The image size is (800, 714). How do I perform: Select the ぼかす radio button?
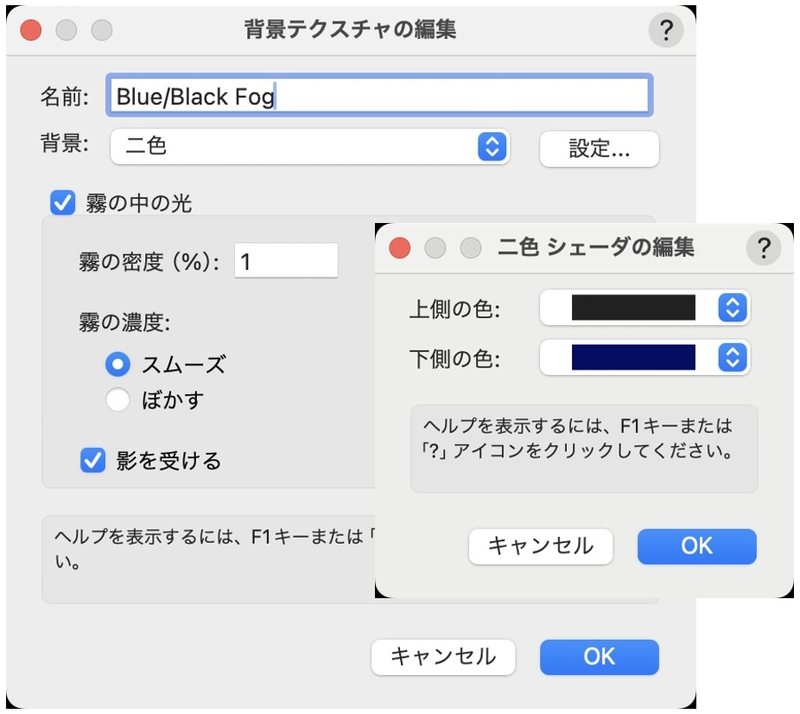(x=117, y=399)
